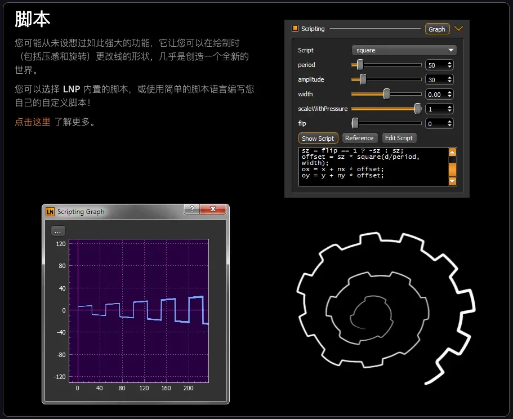Click the flip slider handle
Image resolution: width=513 pixels, height=419 pixels.
coord(355,123)
